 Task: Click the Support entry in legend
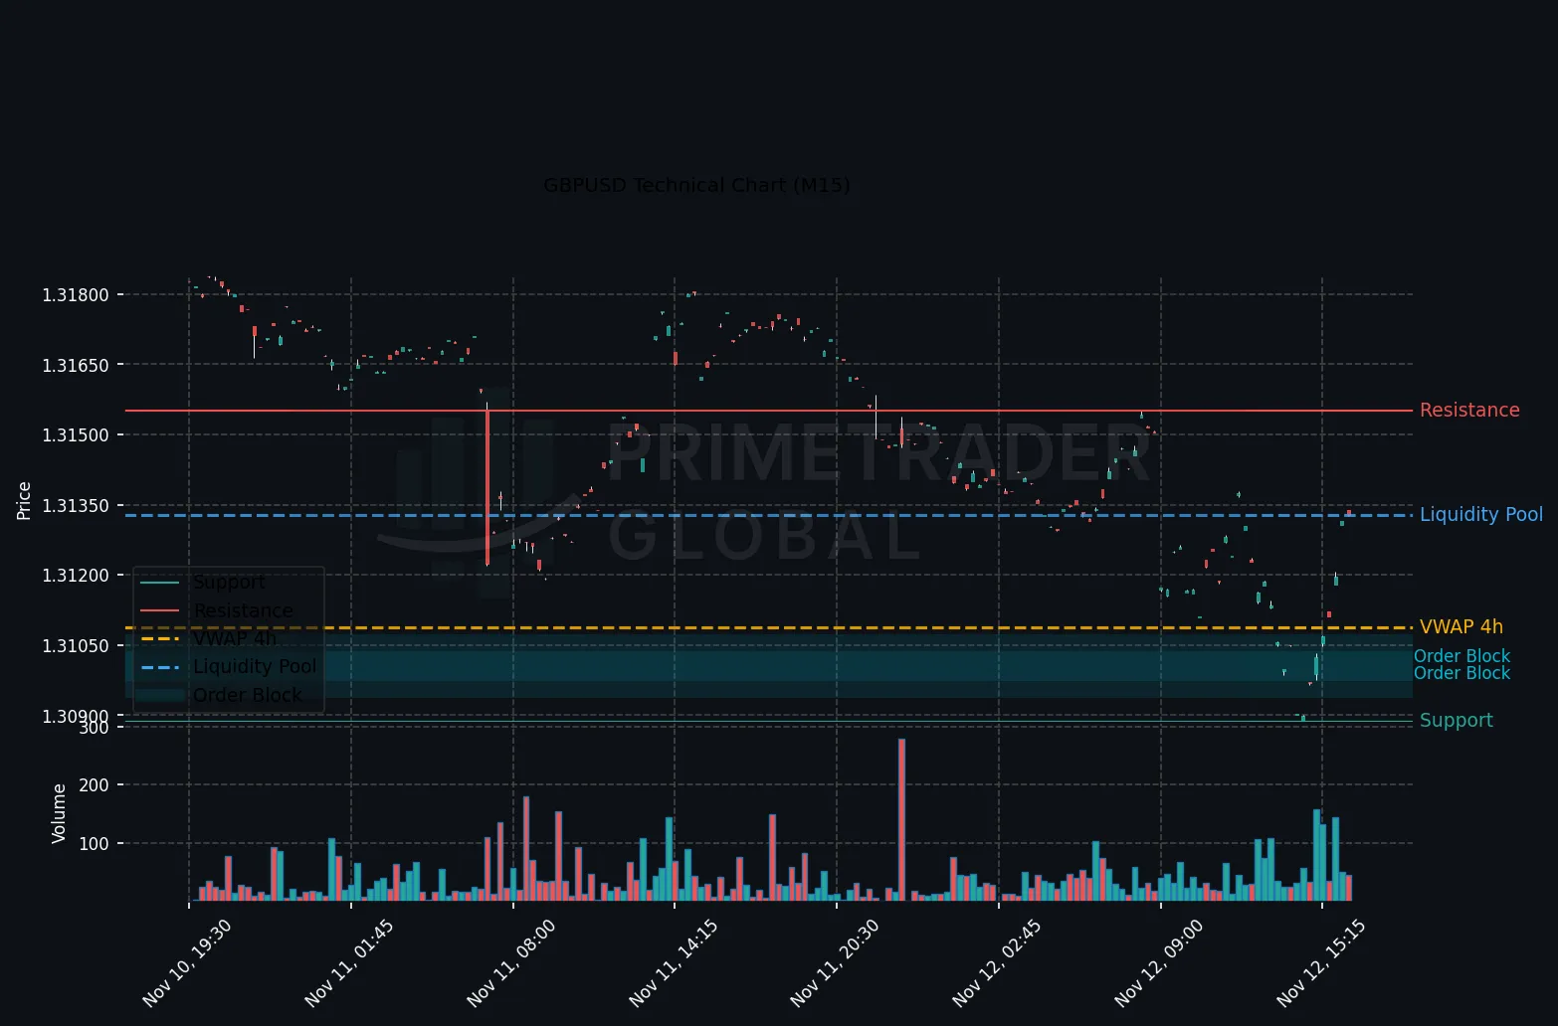pos(229,583)
